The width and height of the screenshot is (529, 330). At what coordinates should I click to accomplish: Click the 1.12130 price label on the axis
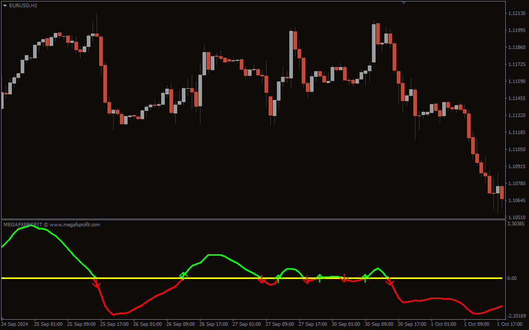pyautogui.click(x=516, y=13)
